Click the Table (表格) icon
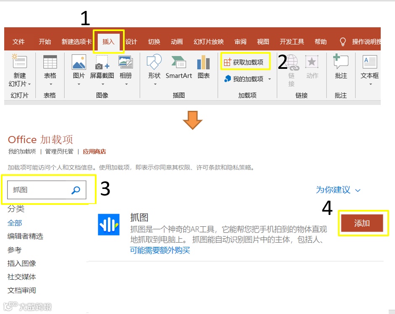395x314 pixels. coord(50,62)
